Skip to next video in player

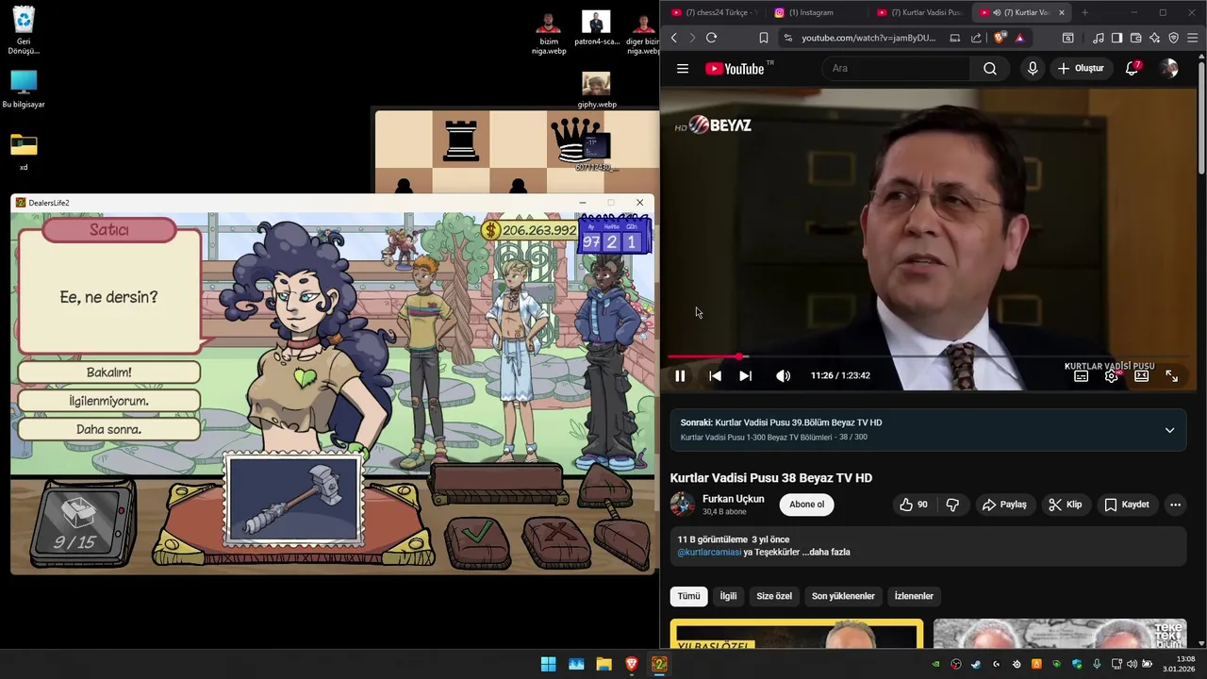pos(745,375)
